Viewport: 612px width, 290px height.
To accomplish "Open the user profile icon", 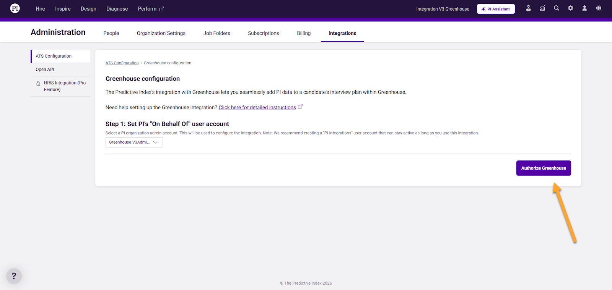I will 584,8.
